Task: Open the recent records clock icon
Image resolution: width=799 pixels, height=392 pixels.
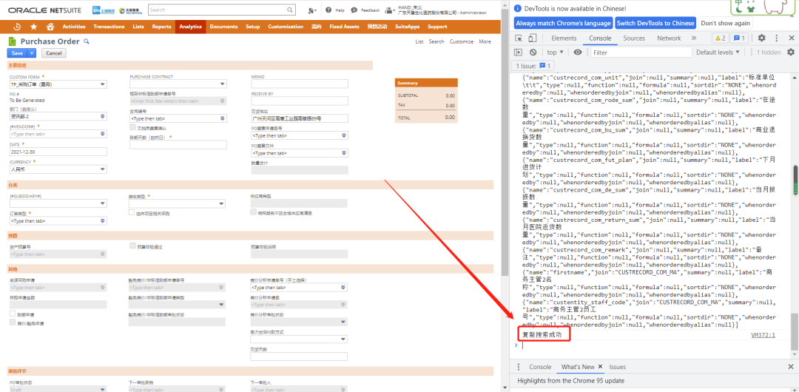Action: tap(17, 27)
